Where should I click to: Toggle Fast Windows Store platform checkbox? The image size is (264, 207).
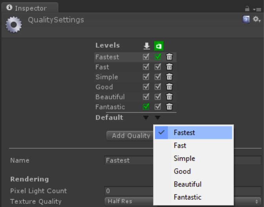tap(158, 67)
